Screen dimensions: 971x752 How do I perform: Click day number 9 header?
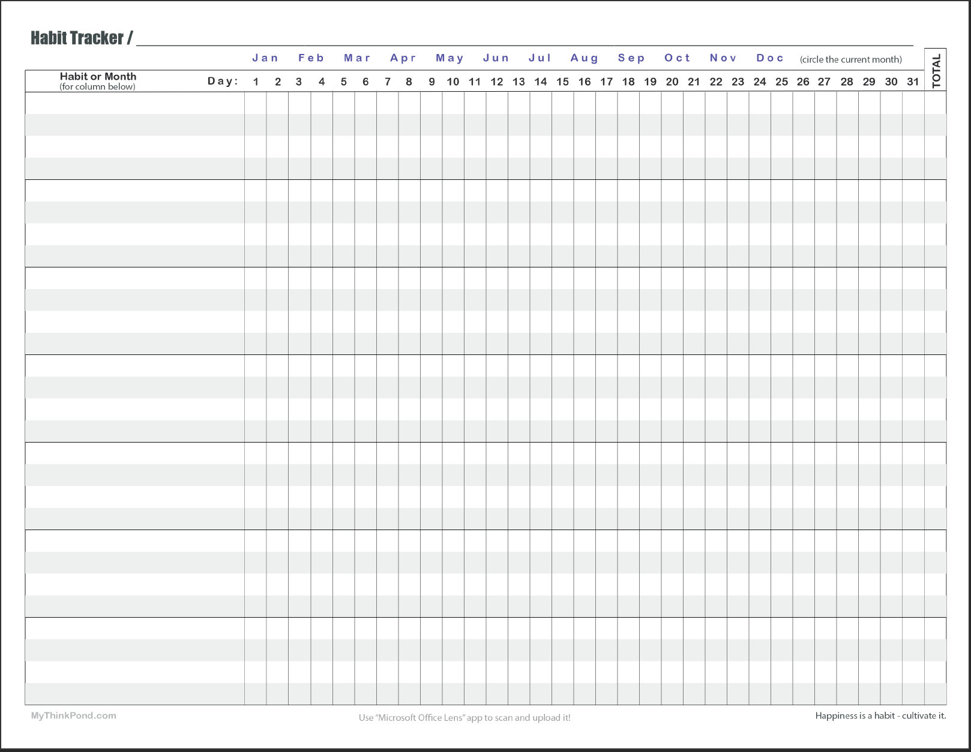point(431,82)
